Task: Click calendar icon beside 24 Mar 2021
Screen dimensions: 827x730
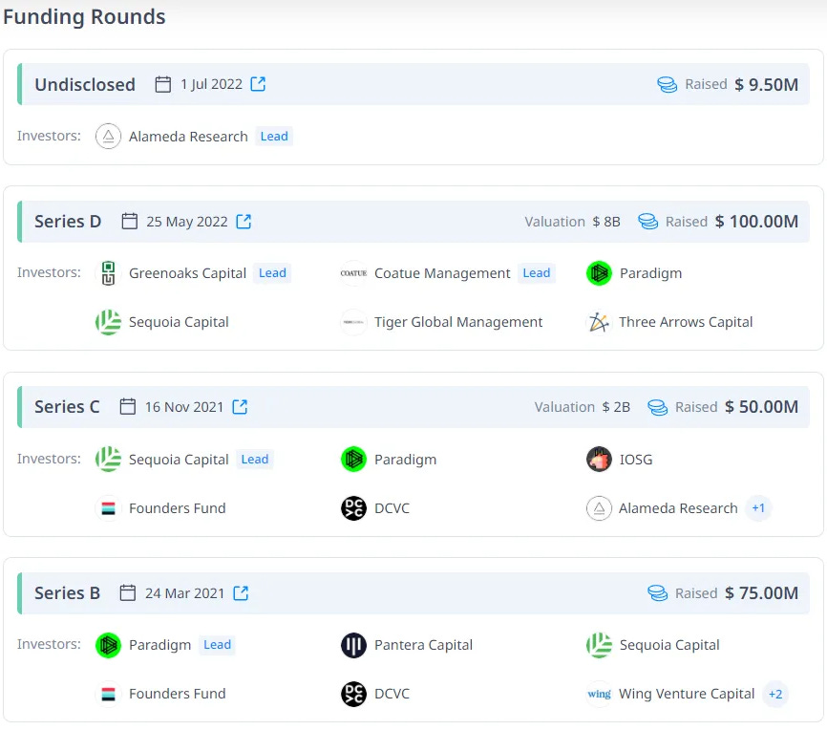Action: coord(128,592)
